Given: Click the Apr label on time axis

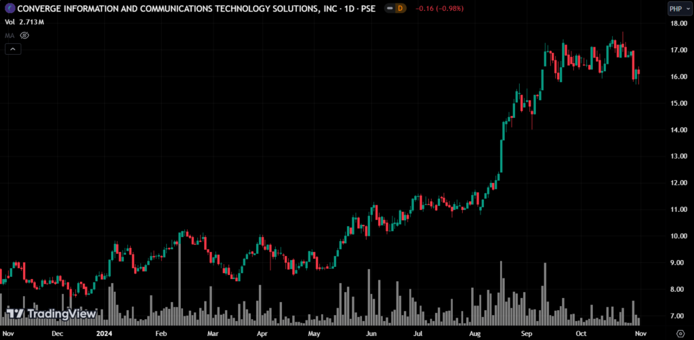Looking at the screenshot, I should [x=262, y=333].
